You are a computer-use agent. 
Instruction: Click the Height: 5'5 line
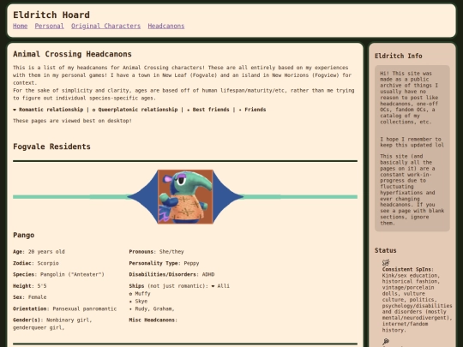coord(29,286)
